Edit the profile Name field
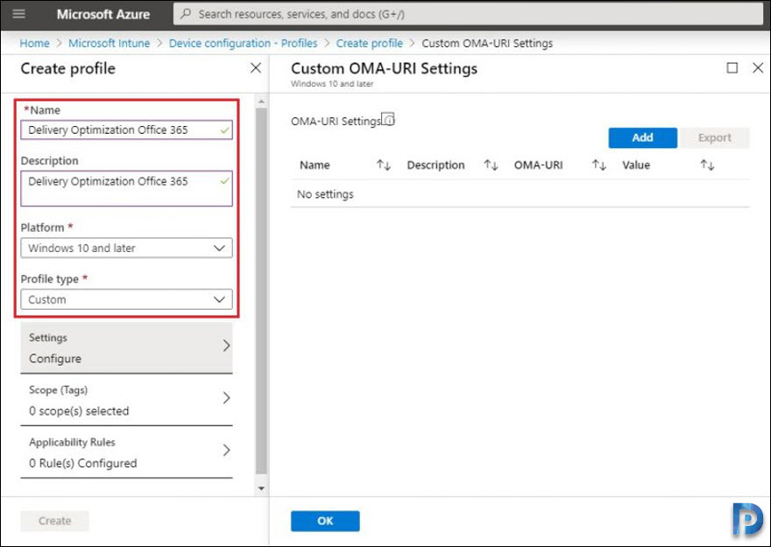Screen dimensions: 771x547 pos(126,130)
